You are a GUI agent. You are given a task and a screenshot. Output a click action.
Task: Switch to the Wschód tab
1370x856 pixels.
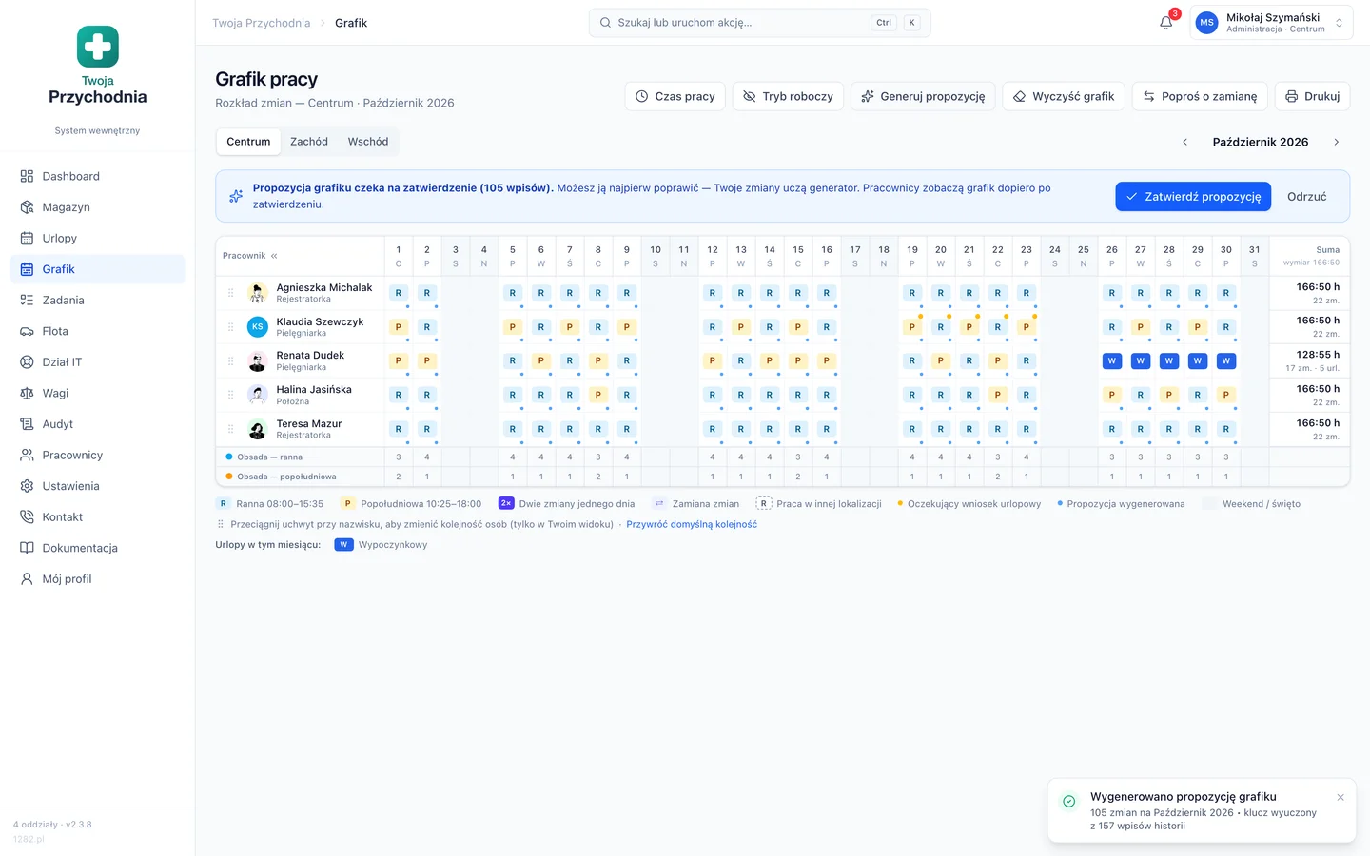pos(368,142)
